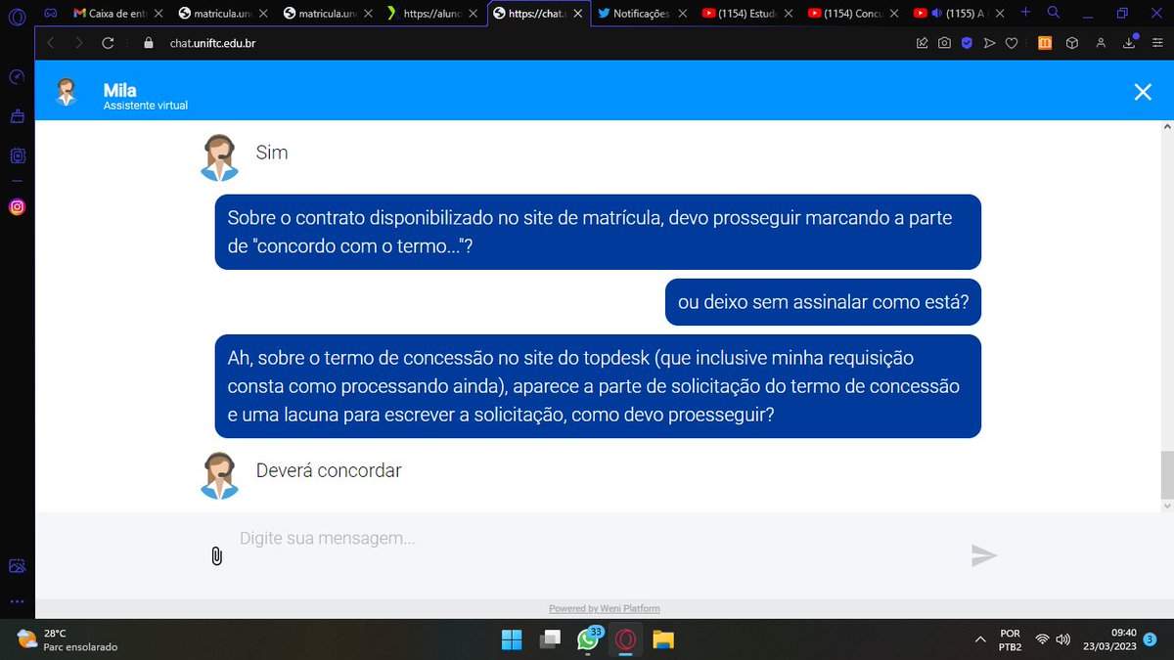Open Task View in taskbar
Screen dimensions: 1174x660
551,639
